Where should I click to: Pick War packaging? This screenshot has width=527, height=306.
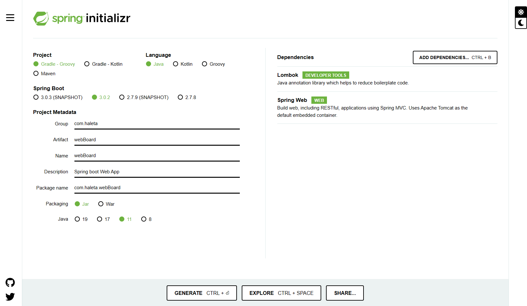(x=107, y=204)
